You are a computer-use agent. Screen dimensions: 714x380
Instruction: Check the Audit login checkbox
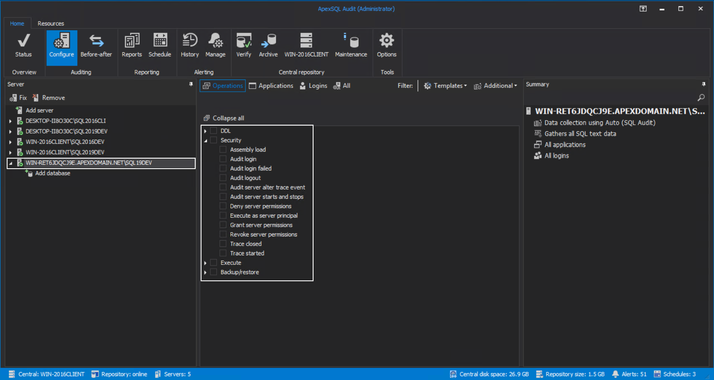pos(223,159)
